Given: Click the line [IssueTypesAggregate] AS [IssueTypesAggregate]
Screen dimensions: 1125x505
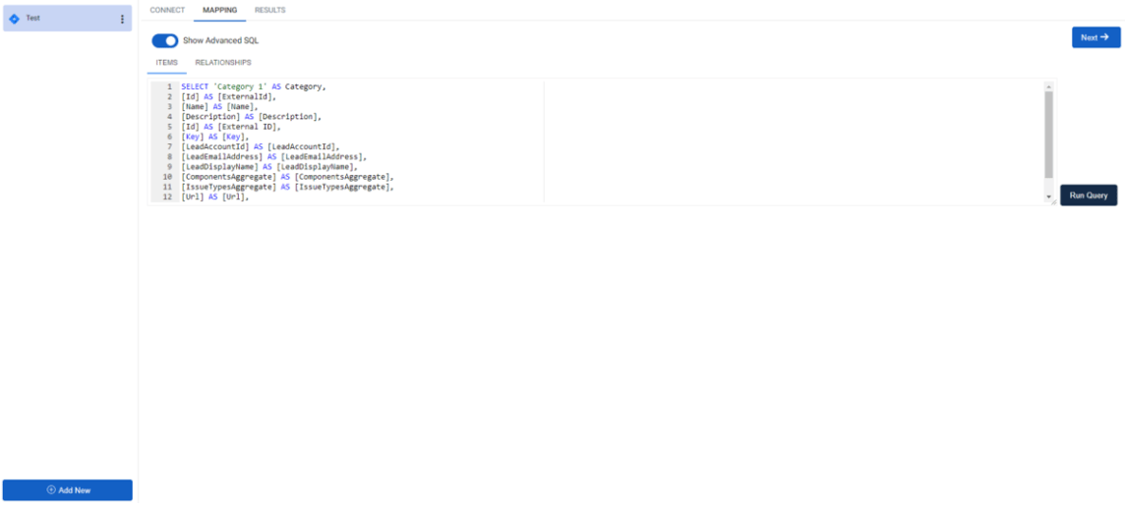Looking at the screenshot, I should click(x=287, y=187).
